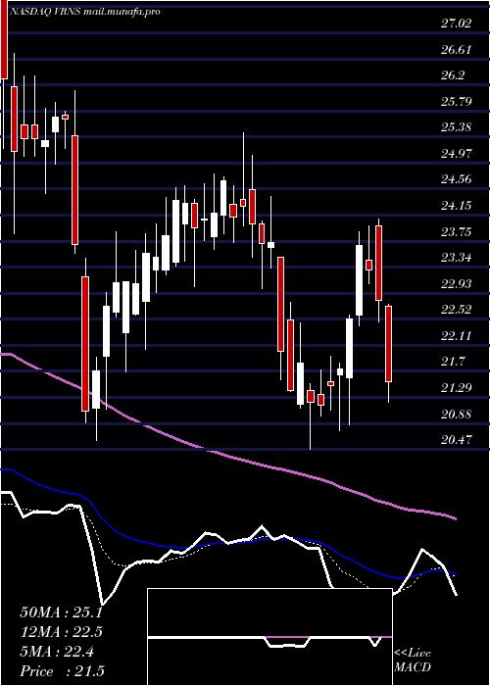Click the 22.52 price axis label

pos(457,310)
